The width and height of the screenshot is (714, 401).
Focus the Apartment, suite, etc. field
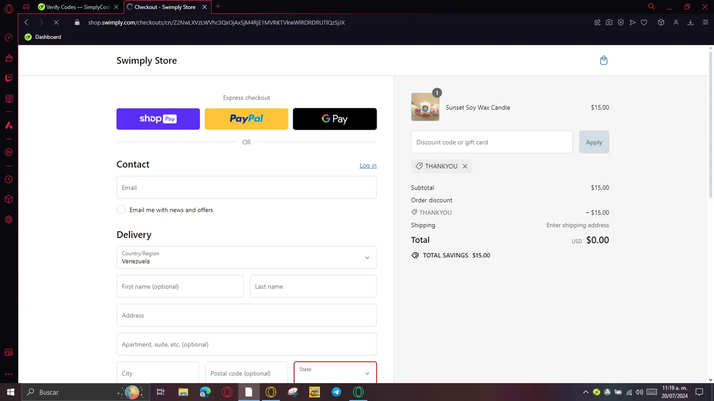247,344
